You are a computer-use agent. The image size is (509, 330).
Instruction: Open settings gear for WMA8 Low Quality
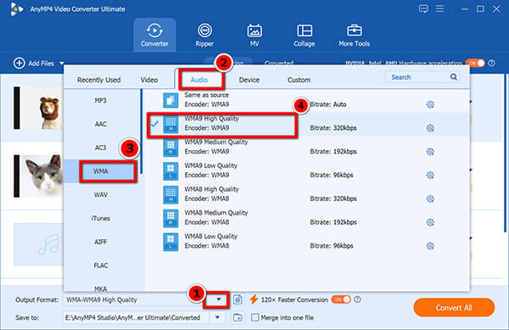pyautogui.click(x=430, y=246)
